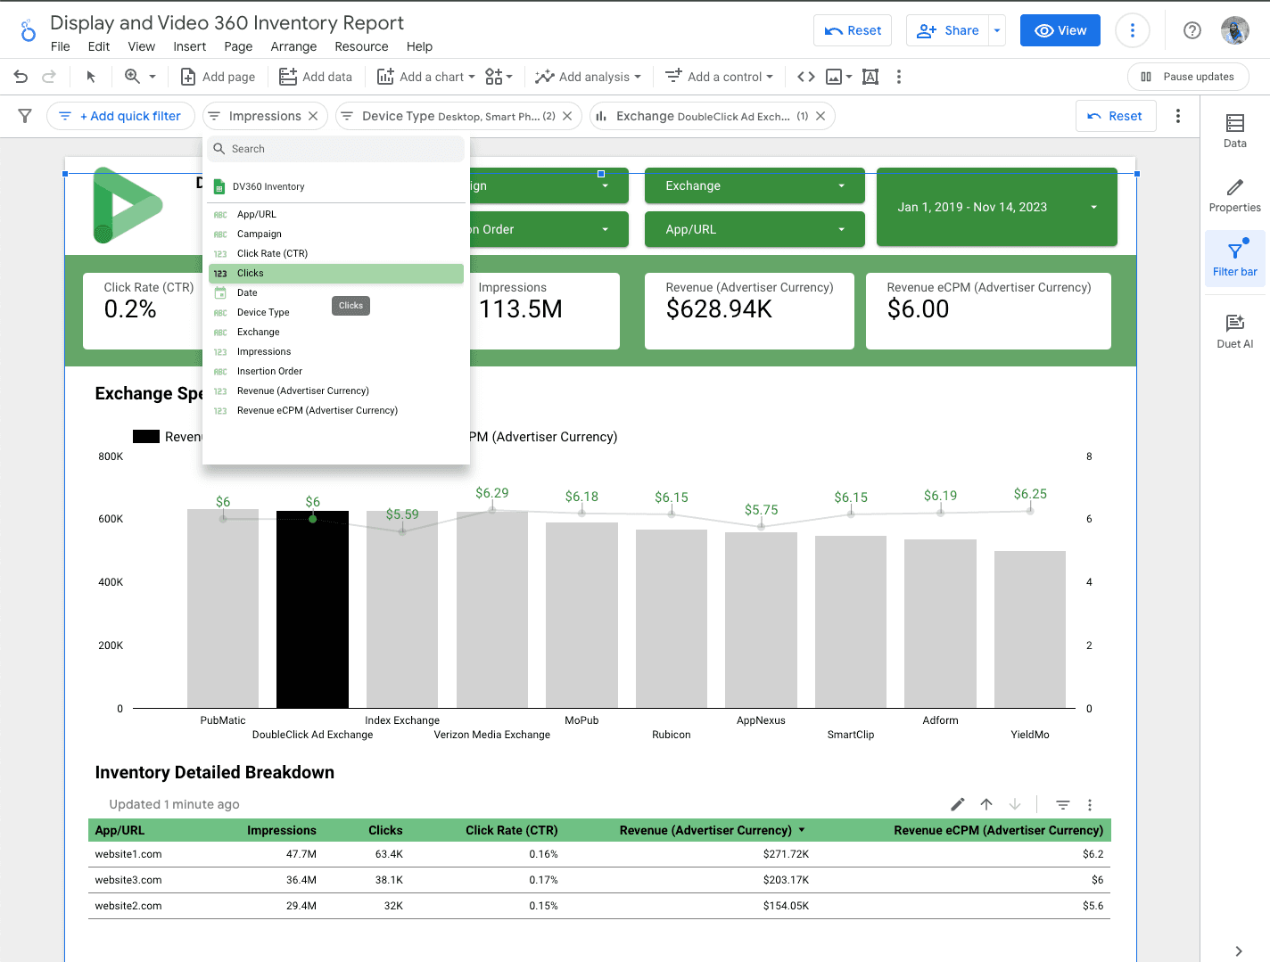
Task: Open the Campaign dropdown control
Action: [x=548, y=185]
